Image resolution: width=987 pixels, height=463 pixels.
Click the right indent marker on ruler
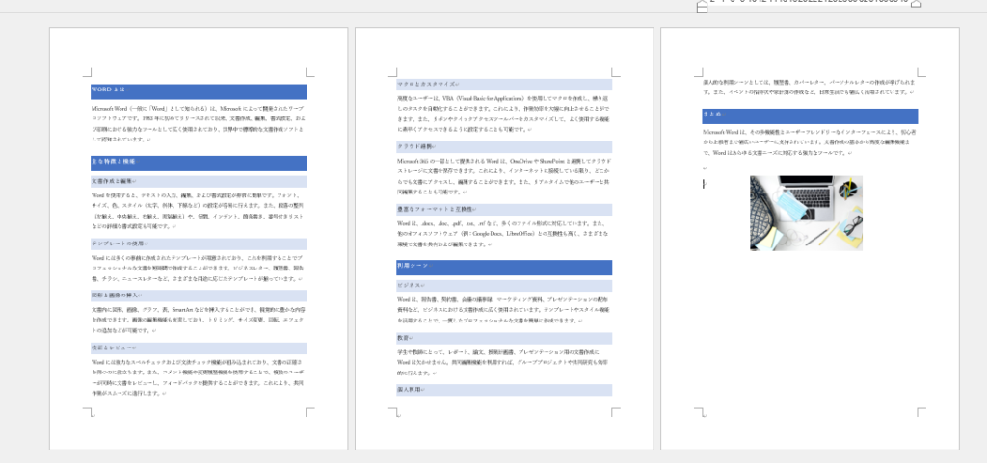coord(917,3)
